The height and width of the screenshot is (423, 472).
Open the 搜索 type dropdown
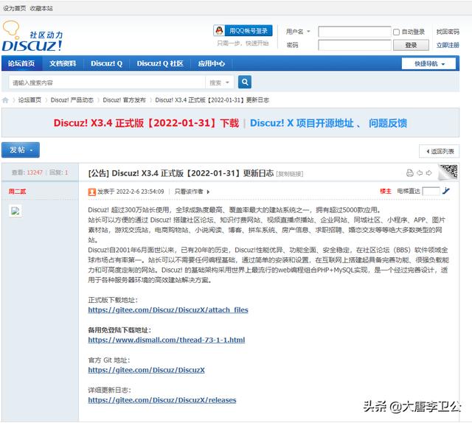[220, 83]
